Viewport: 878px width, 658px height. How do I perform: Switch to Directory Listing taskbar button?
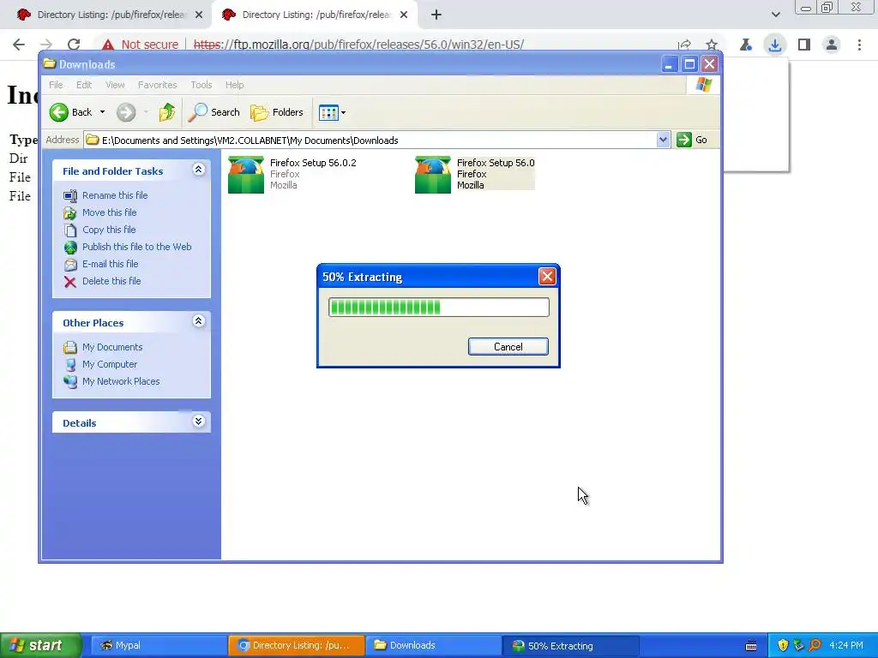pos(296,646)
